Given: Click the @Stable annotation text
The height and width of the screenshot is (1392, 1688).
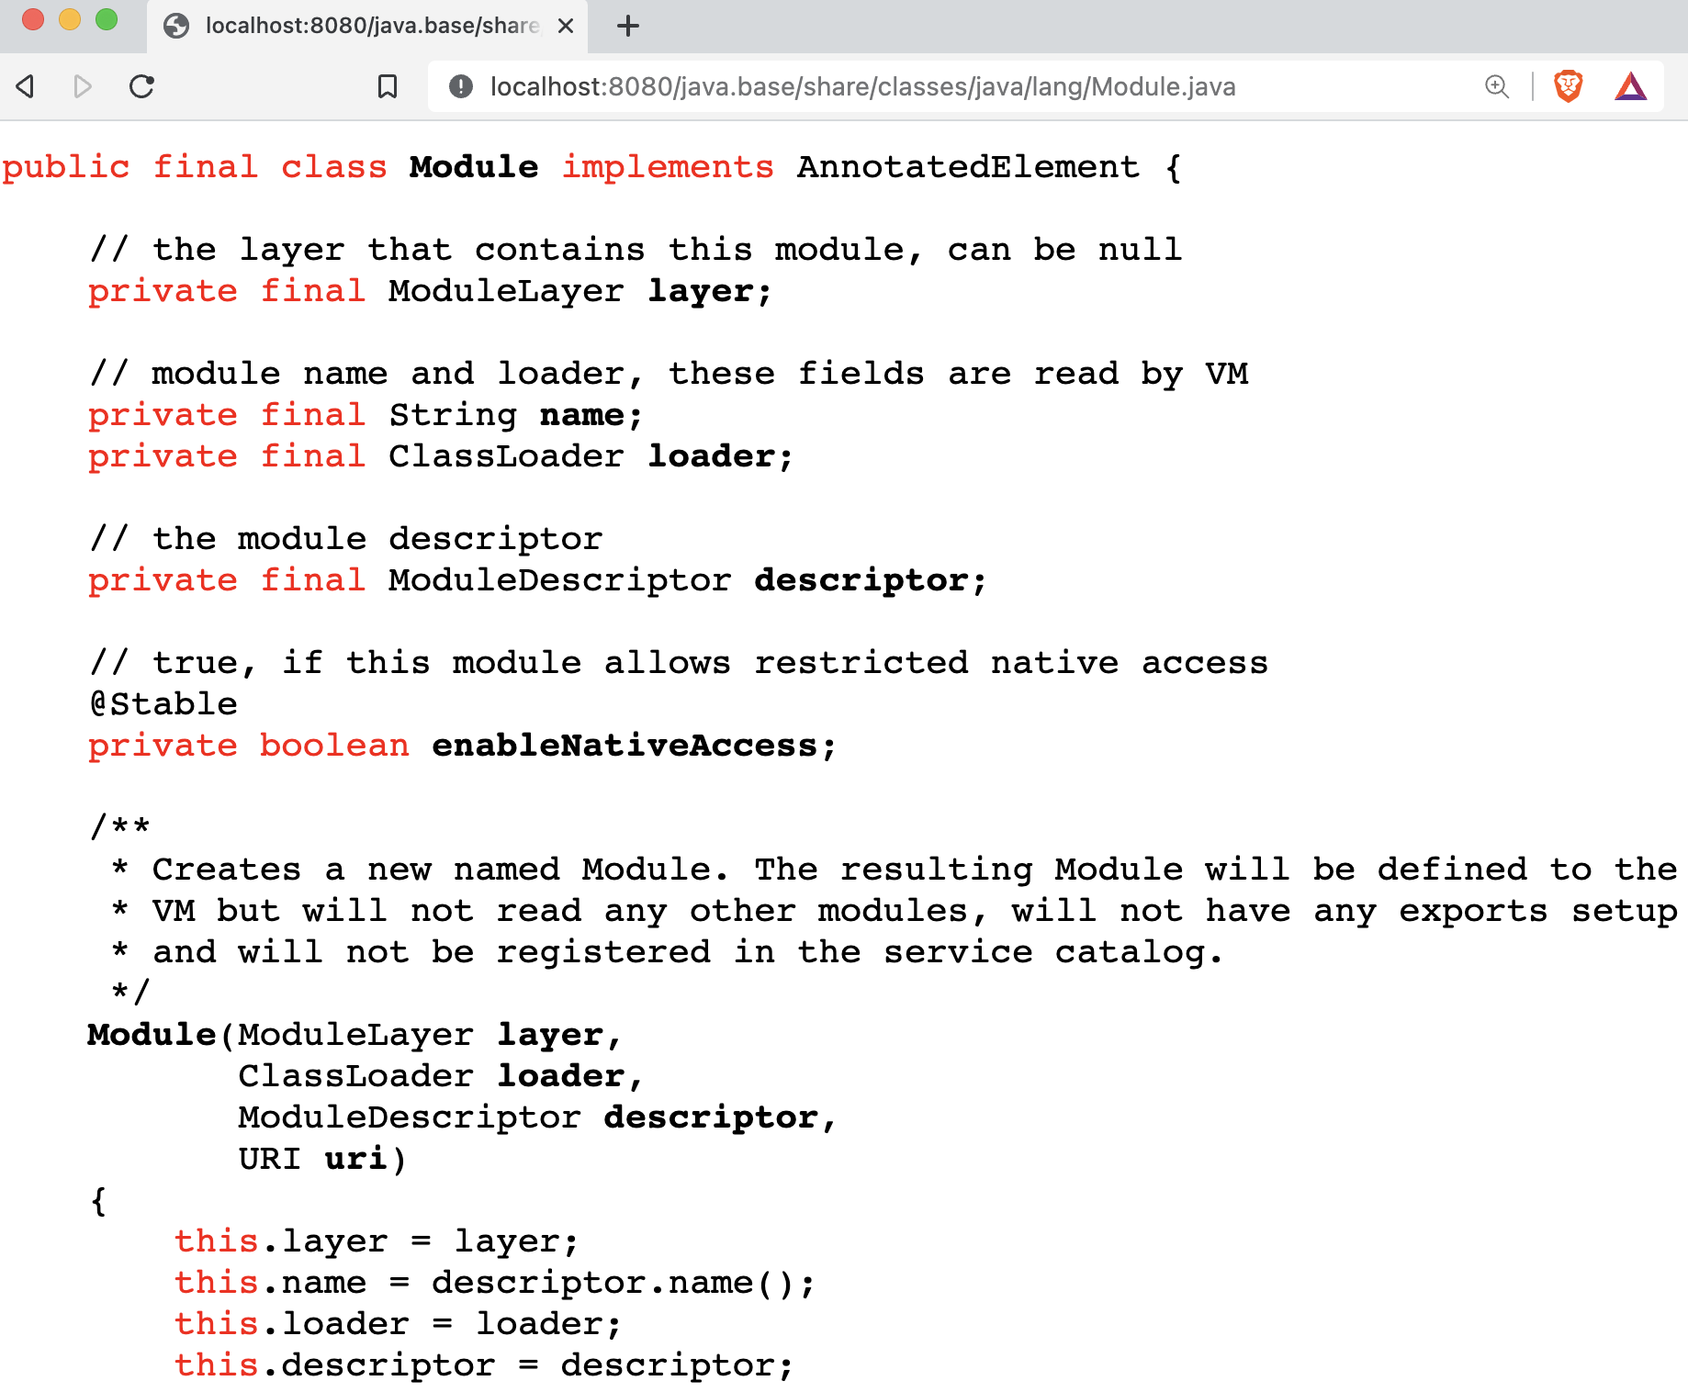Looking at the screenshot, I should coord(163,704).
